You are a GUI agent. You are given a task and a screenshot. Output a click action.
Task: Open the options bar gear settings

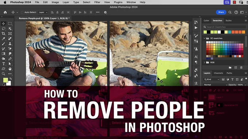coord(105,12)
